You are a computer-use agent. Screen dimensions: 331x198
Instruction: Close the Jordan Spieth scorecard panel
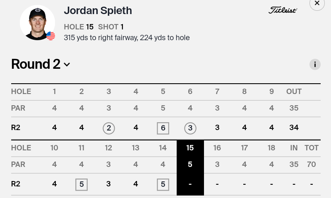tap(317, 3)
